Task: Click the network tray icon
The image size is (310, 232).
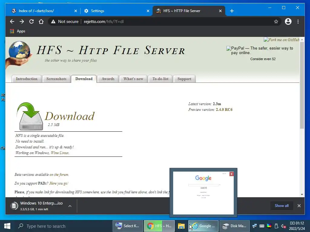Action: click(x=255, y=226)
